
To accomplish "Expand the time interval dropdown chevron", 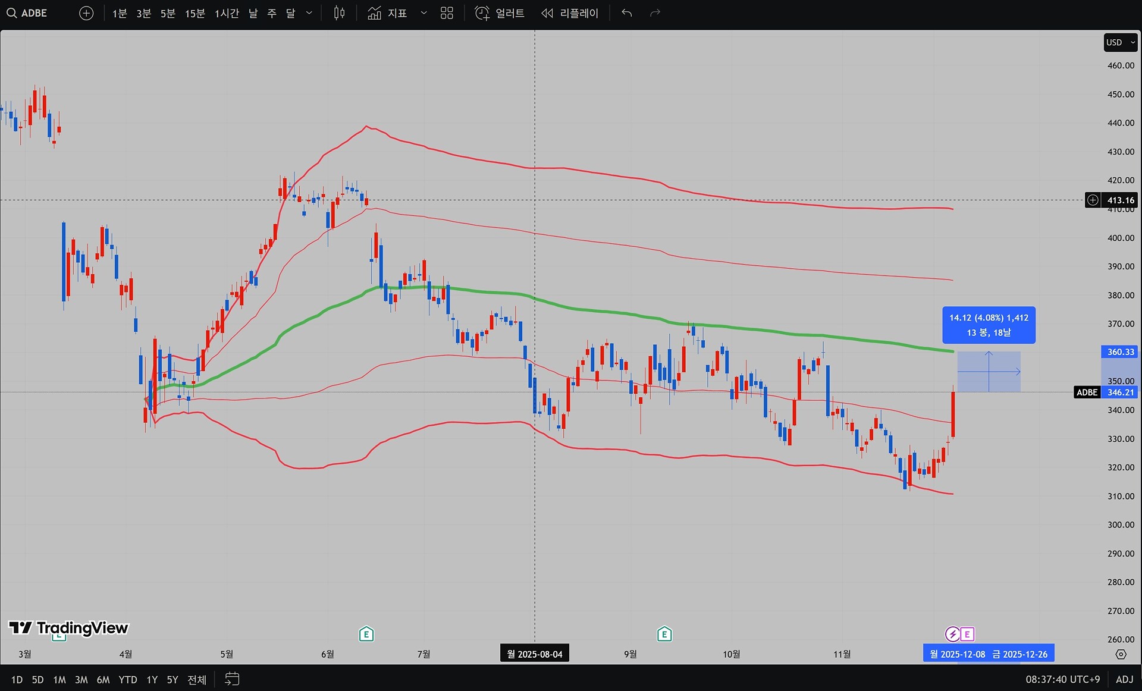I will point(309,13).
